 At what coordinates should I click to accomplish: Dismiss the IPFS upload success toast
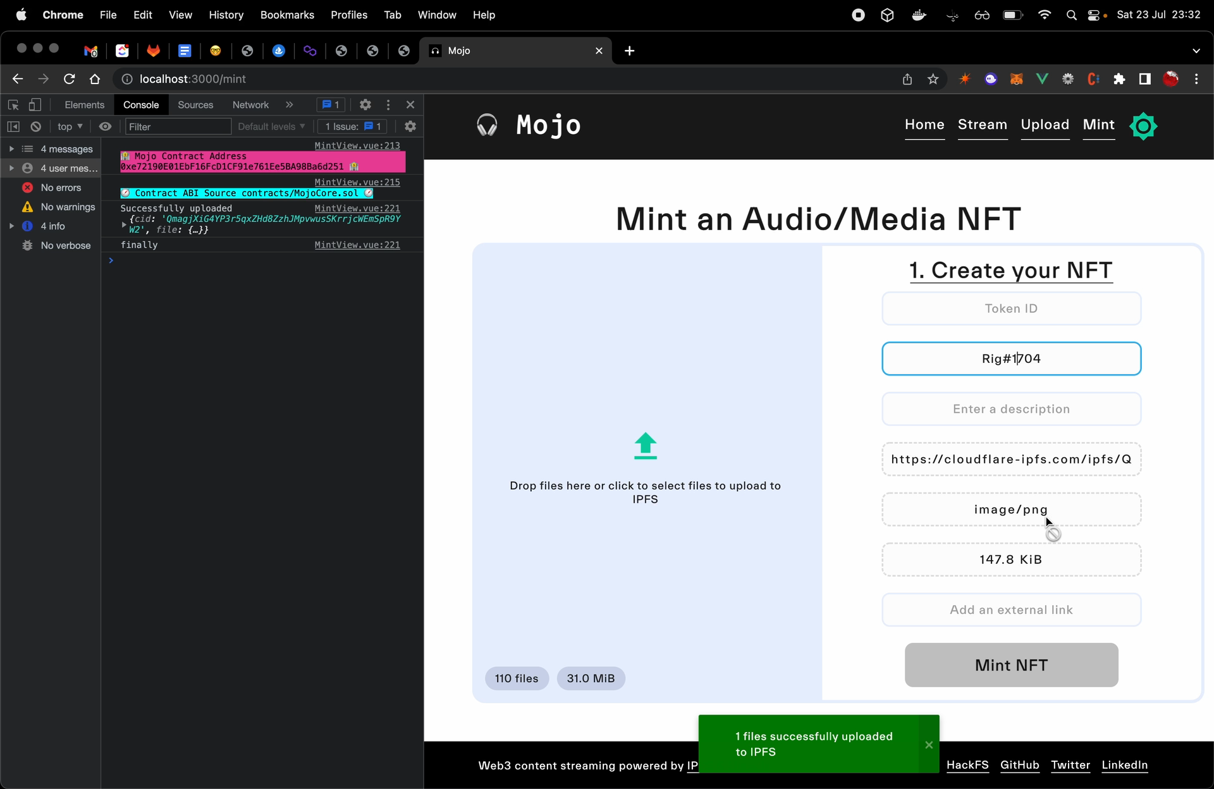pyautogui.click(x=929, y=745)
